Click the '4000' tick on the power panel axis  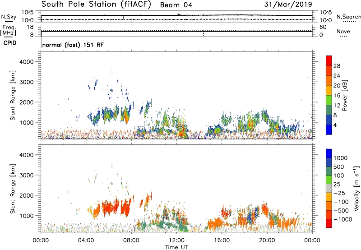pyautogui.click(x=26, y=62)
